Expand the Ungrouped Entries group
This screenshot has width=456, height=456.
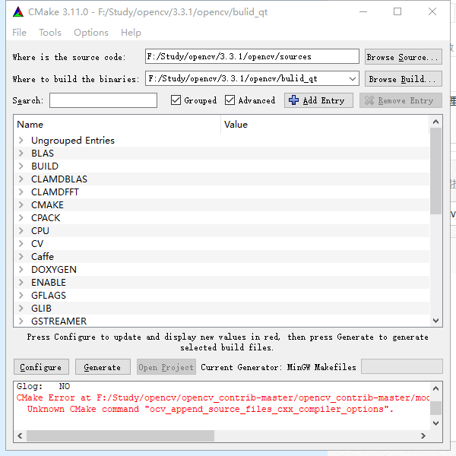click(x=21, y=141)
